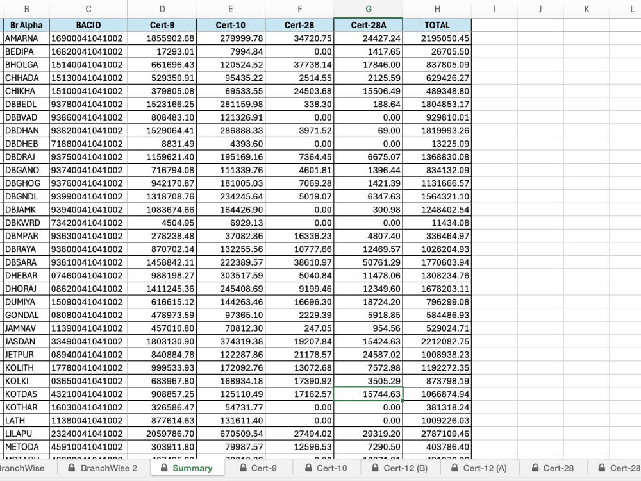Select Cert-9 value 1803130.90
641x481 pixels.
pyautogui.click(x=162, y=341)
